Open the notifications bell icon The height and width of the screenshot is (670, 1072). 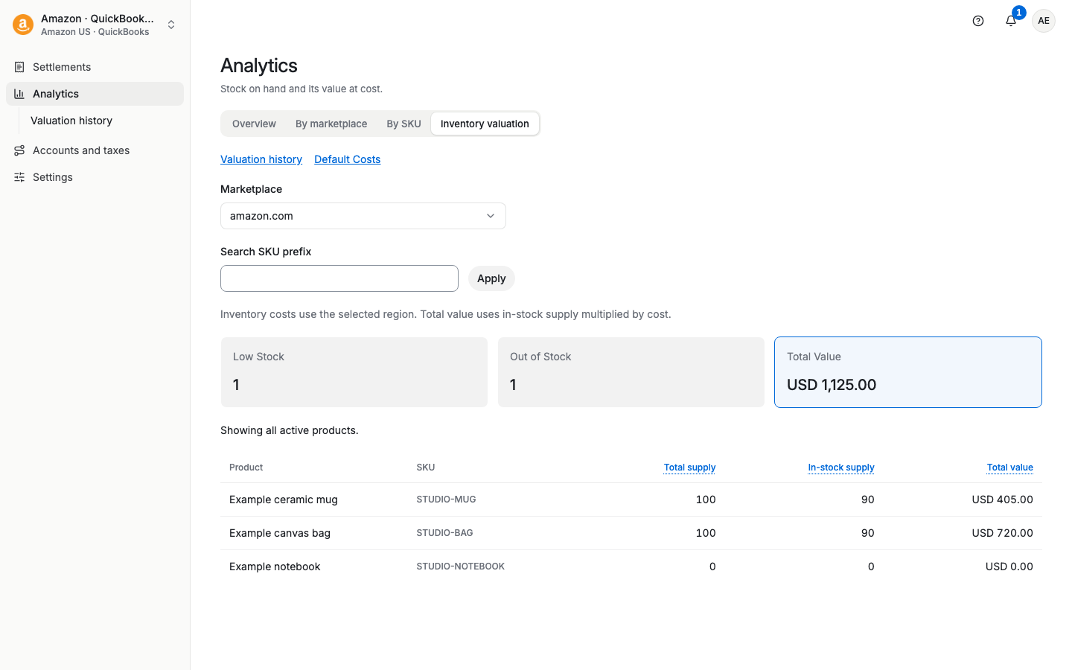pyautogui.click(x=1011, y=21)
